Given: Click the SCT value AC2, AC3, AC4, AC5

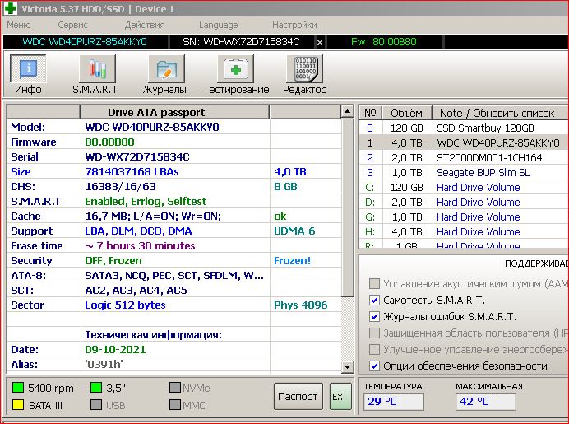Looking at the screenshot, I should pos(136,291).
